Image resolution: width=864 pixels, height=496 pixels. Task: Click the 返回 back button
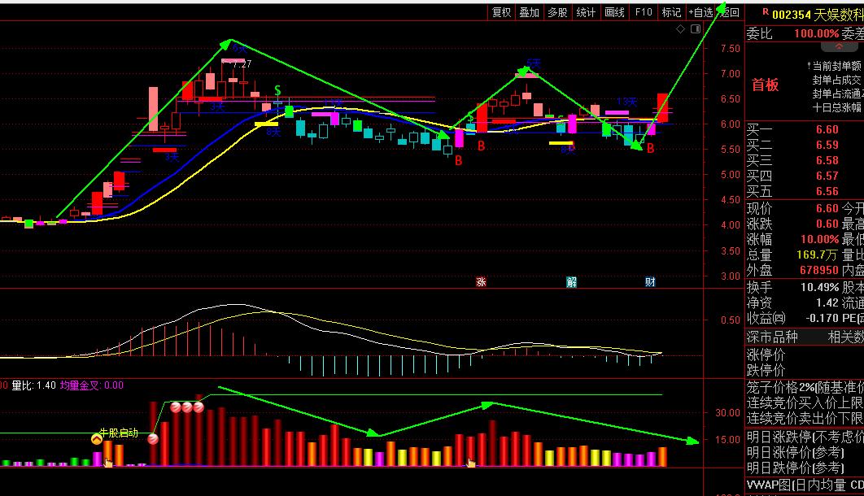(x=729, y=12)
